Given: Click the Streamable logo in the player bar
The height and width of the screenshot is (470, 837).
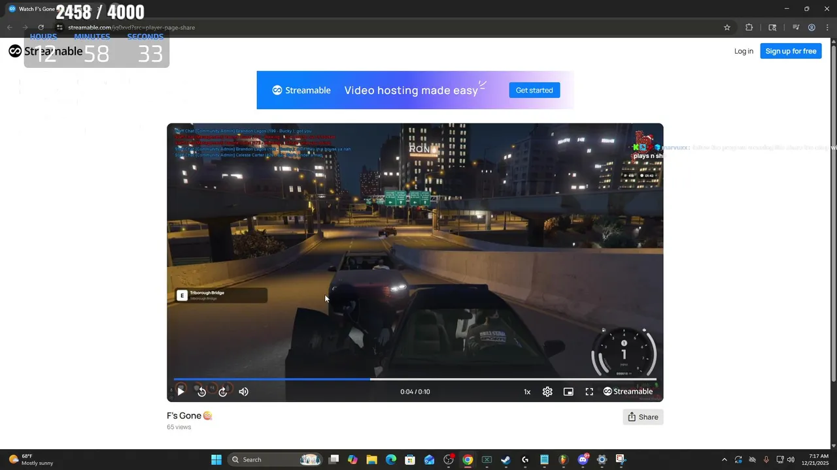Looking at the screenshot, I should click(x=628, y=392).
